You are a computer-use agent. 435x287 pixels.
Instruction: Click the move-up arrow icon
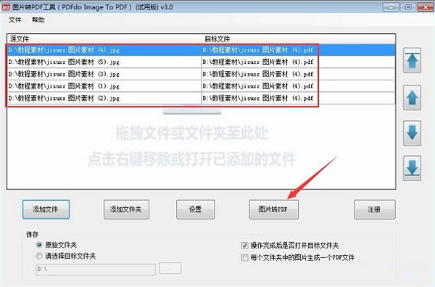coord(412,98)
